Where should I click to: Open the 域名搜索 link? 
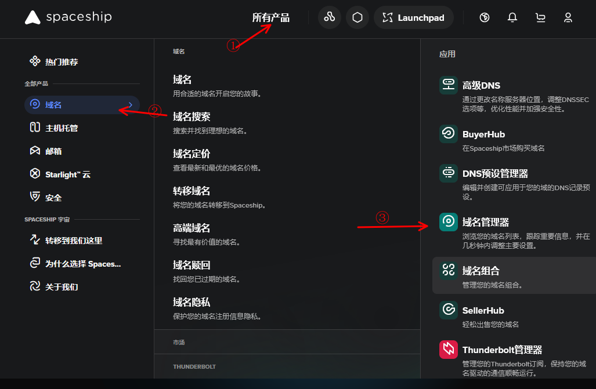[x=192, y=117]
